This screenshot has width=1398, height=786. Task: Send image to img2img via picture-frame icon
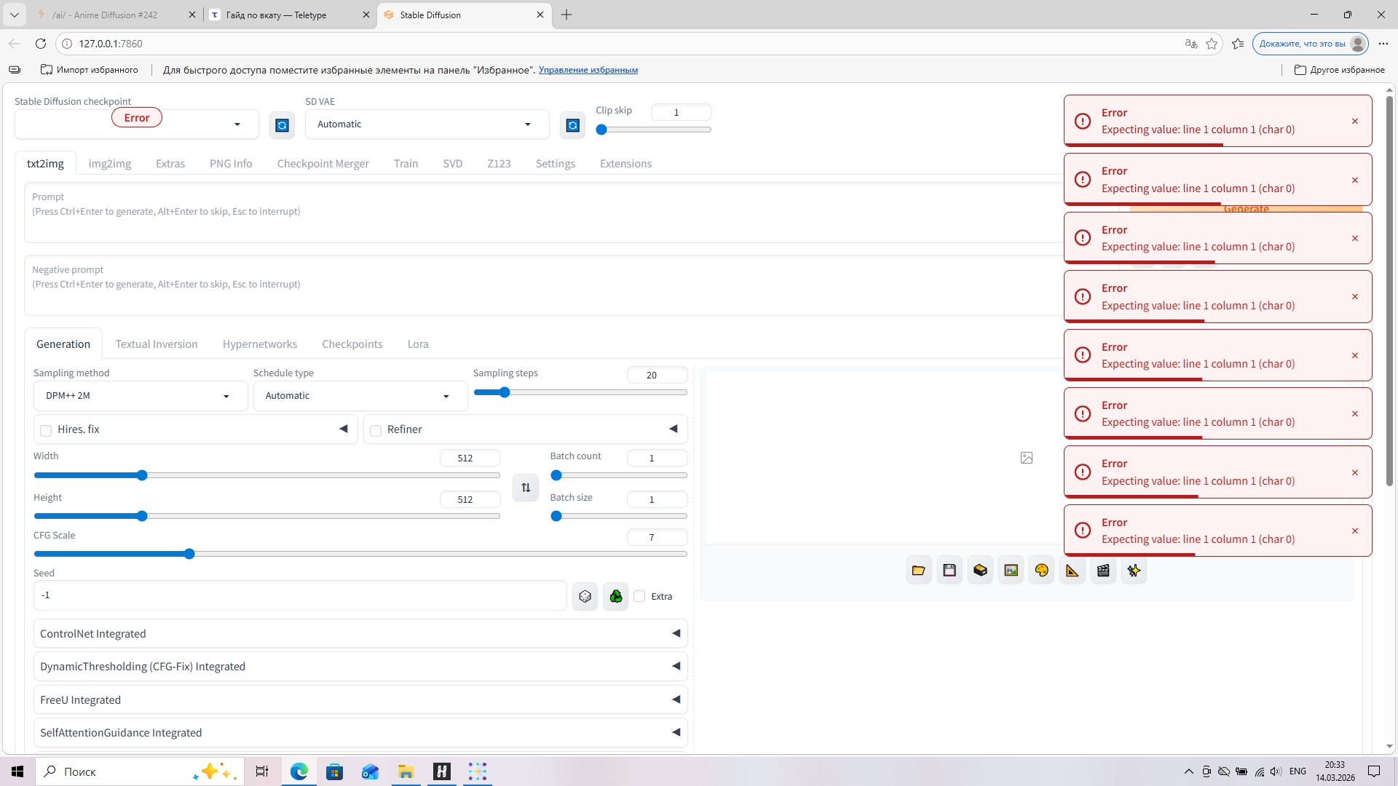(1011, 571)
